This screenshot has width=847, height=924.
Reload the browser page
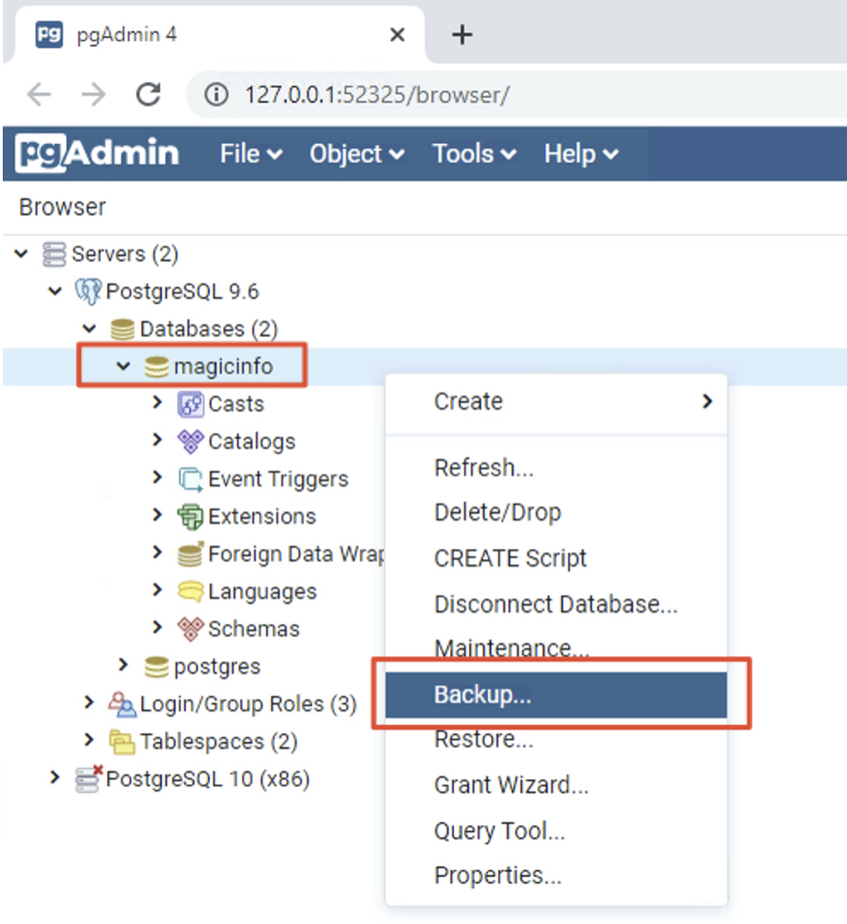pyautogui.click(x=148, y=94)
